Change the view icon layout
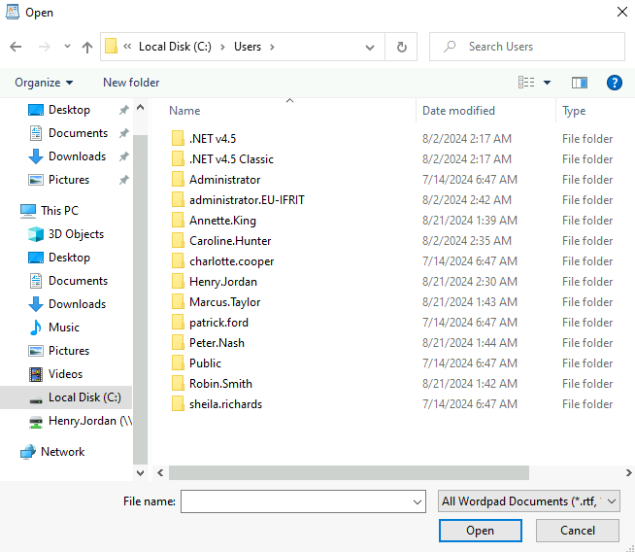 pyautogui.click(x=526, y=83)
